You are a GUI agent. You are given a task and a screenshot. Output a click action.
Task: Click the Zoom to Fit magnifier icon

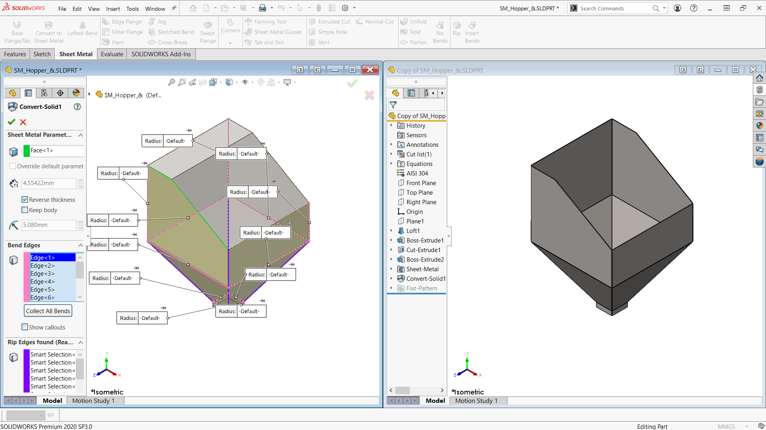(171, 82)
